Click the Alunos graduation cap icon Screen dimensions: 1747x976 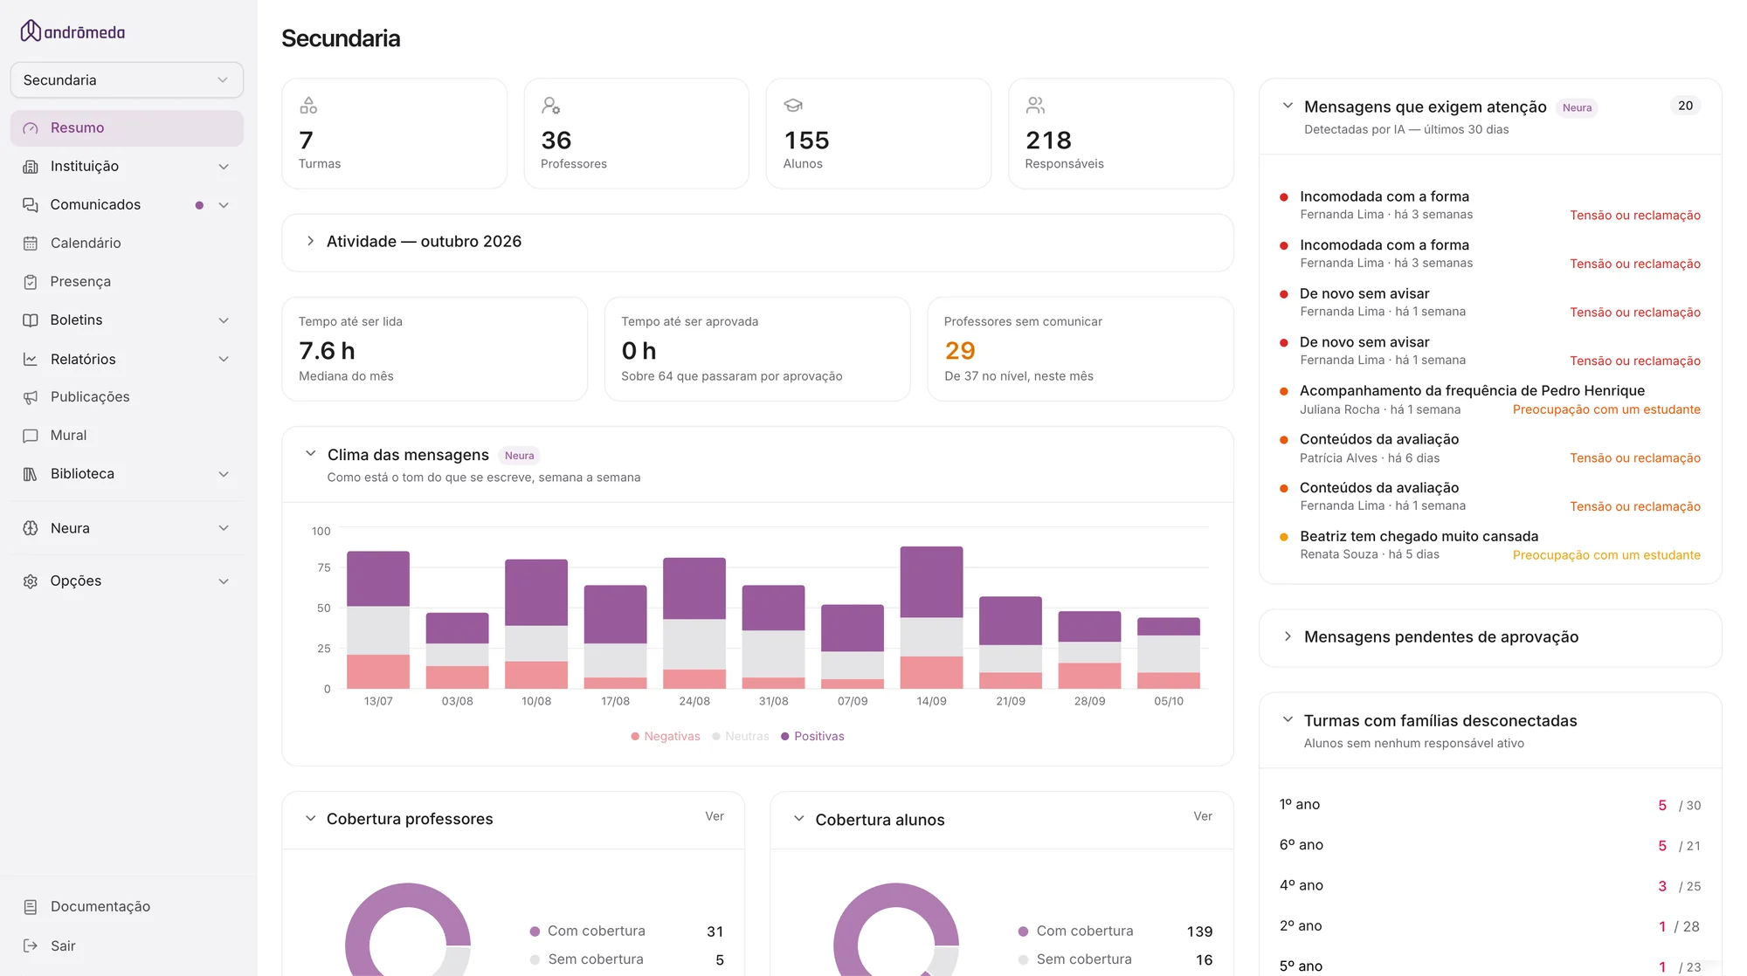click(793, 106)
